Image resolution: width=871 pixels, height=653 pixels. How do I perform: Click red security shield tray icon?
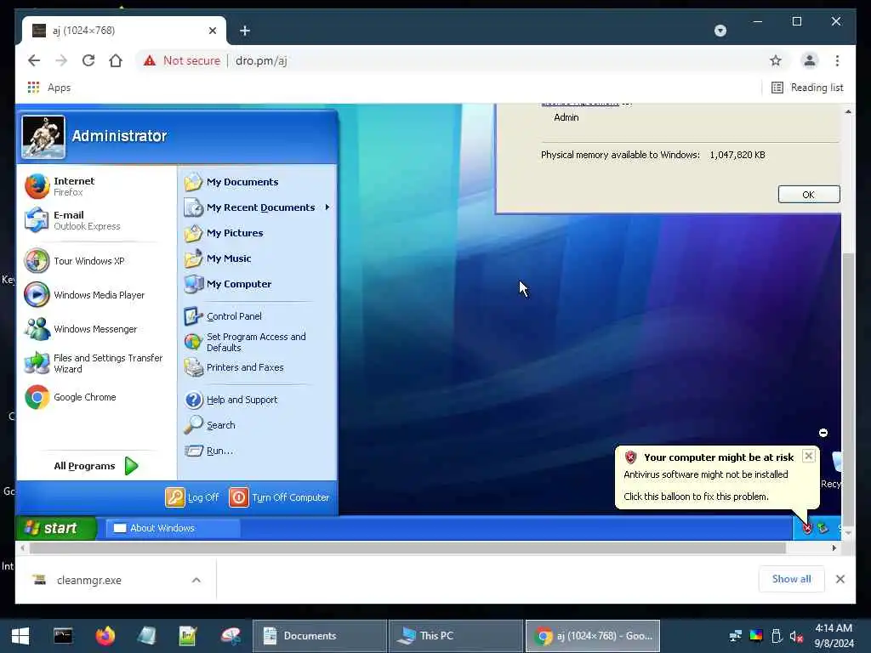click(806, 528)
